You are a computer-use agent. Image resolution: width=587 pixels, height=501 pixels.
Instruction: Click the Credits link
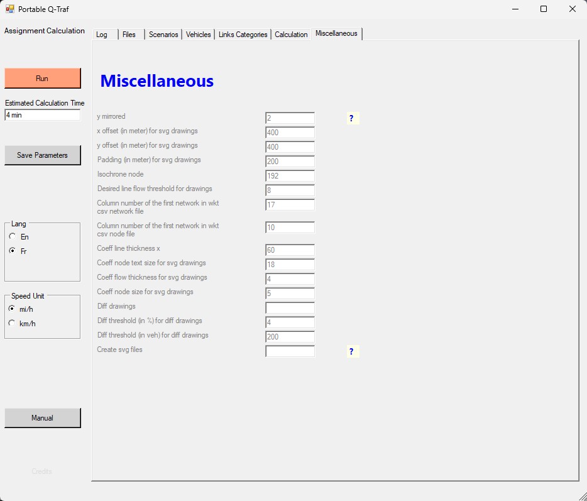pyautogui.click(x=42, y=471)
